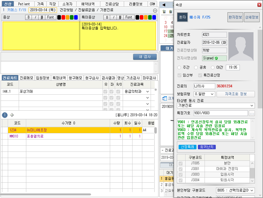The height and width of the screenshot is (198, 263).
Task: Toggle the 임산부 checkbox
Action: coord(179,75)
